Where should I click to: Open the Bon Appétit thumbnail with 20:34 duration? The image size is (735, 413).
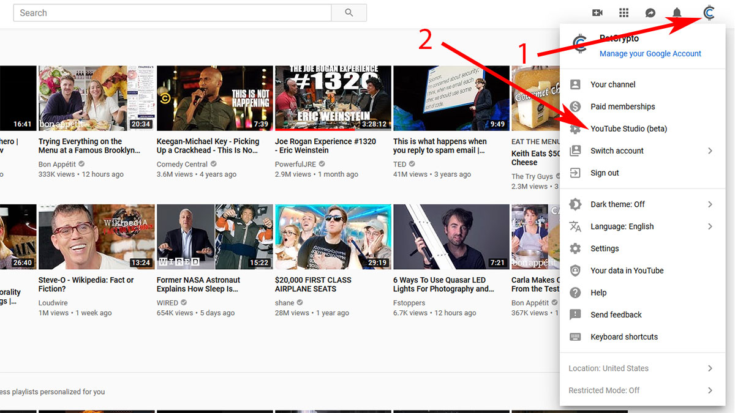[96, 99]
